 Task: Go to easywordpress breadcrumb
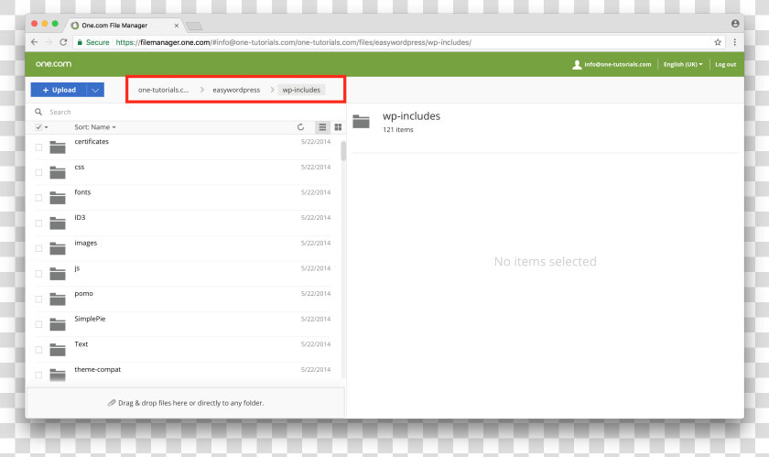click(x=236, y=90)
